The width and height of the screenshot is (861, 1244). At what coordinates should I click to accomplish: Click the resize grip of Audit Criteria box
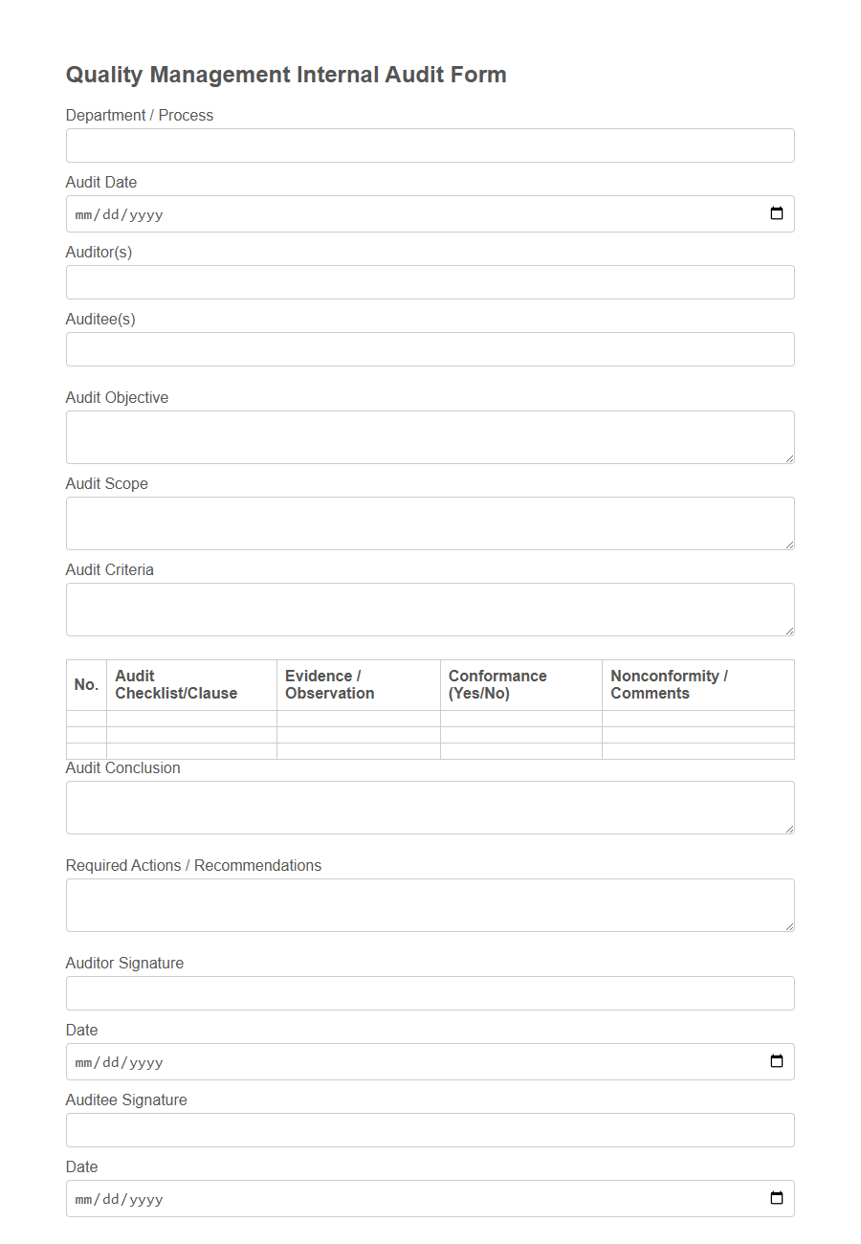click(790, 632)
